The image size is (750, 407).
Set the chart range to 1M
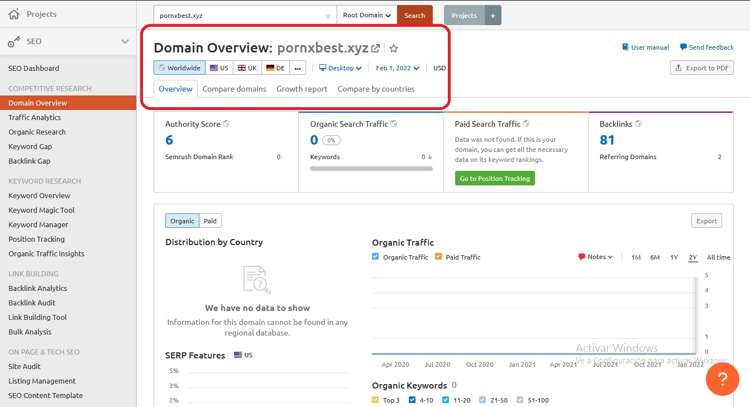point(636,257)
